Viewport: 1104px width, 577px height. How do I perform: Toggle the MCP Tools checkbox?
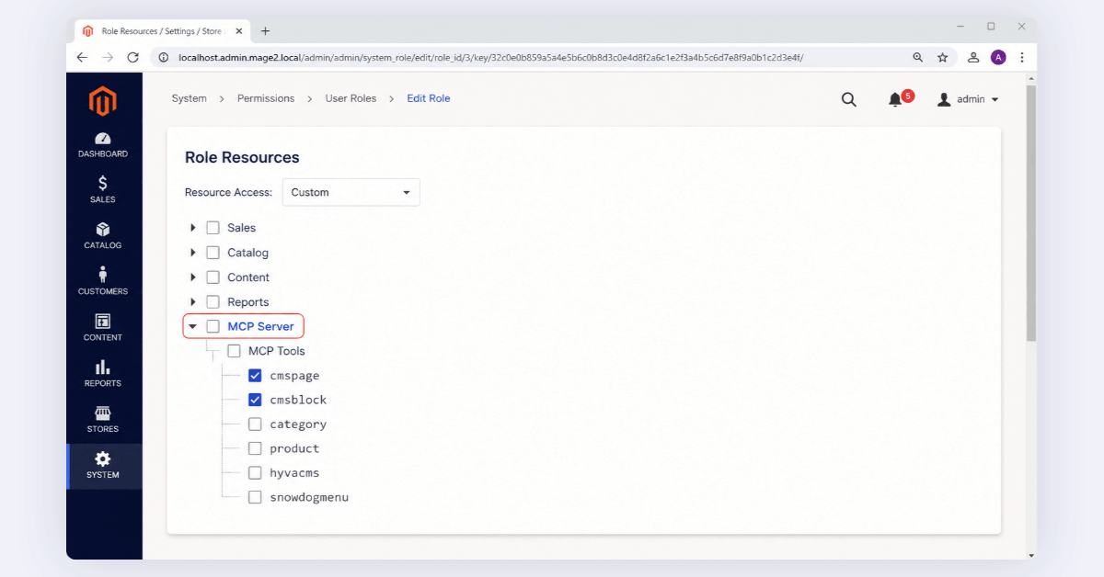pos(234,351)
